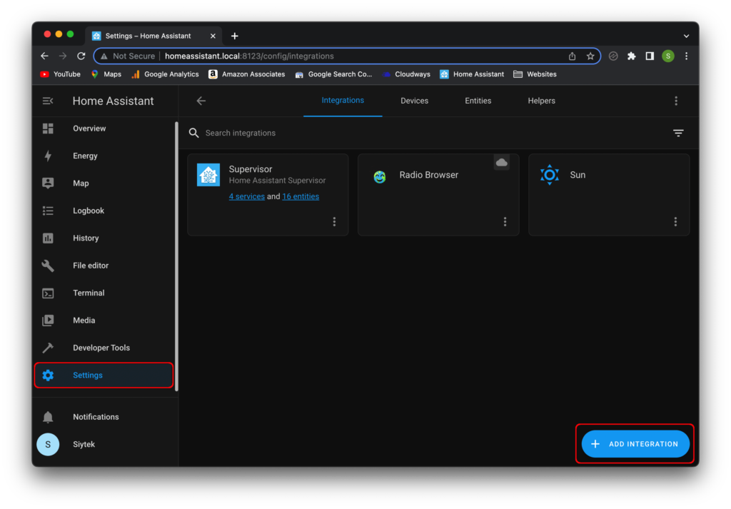Open the Media library icon
The image size is (731, 509).
(48, 321)
